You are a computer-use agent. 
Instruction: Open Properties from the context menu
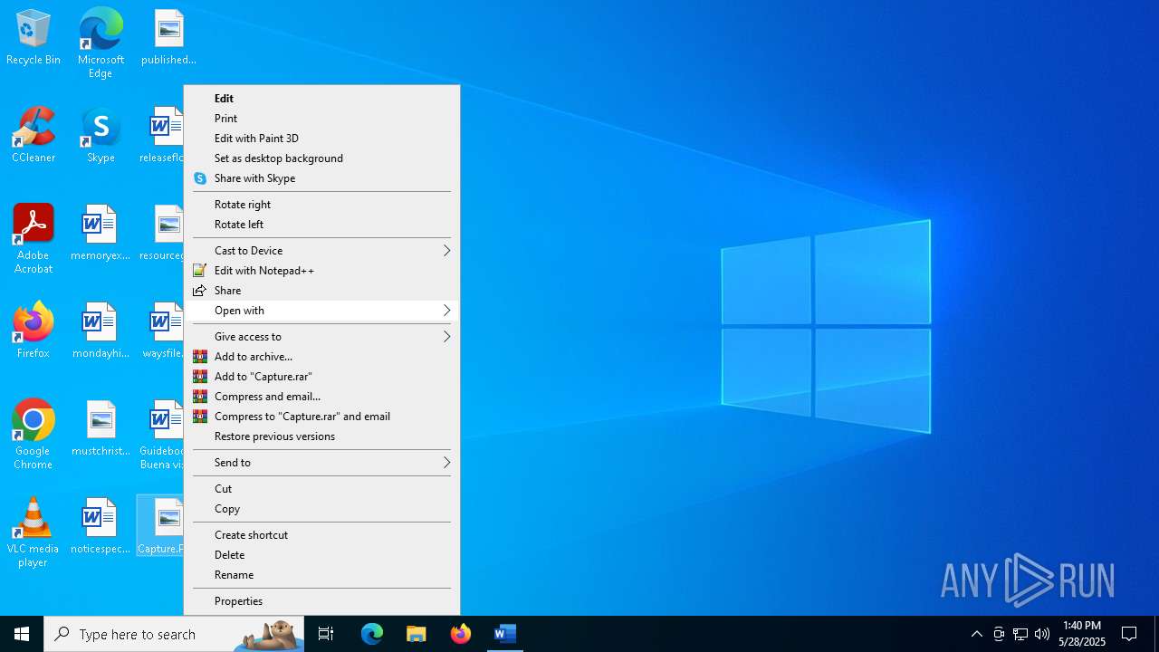tap(321, 601)
